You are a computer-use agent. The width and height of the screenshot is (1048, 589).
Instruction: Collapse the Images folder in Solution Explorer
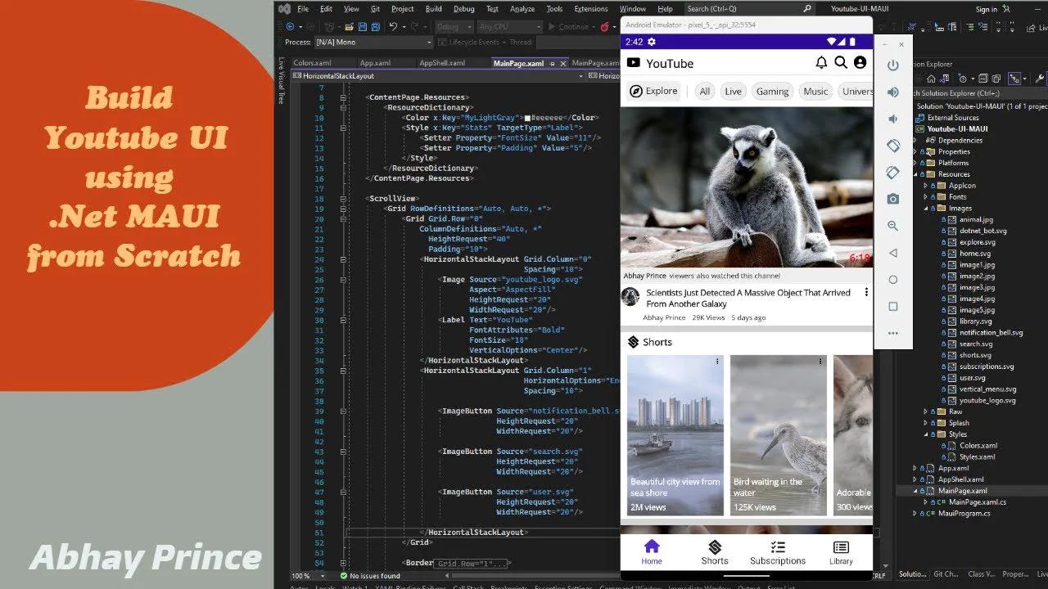[x=925, y=209]
